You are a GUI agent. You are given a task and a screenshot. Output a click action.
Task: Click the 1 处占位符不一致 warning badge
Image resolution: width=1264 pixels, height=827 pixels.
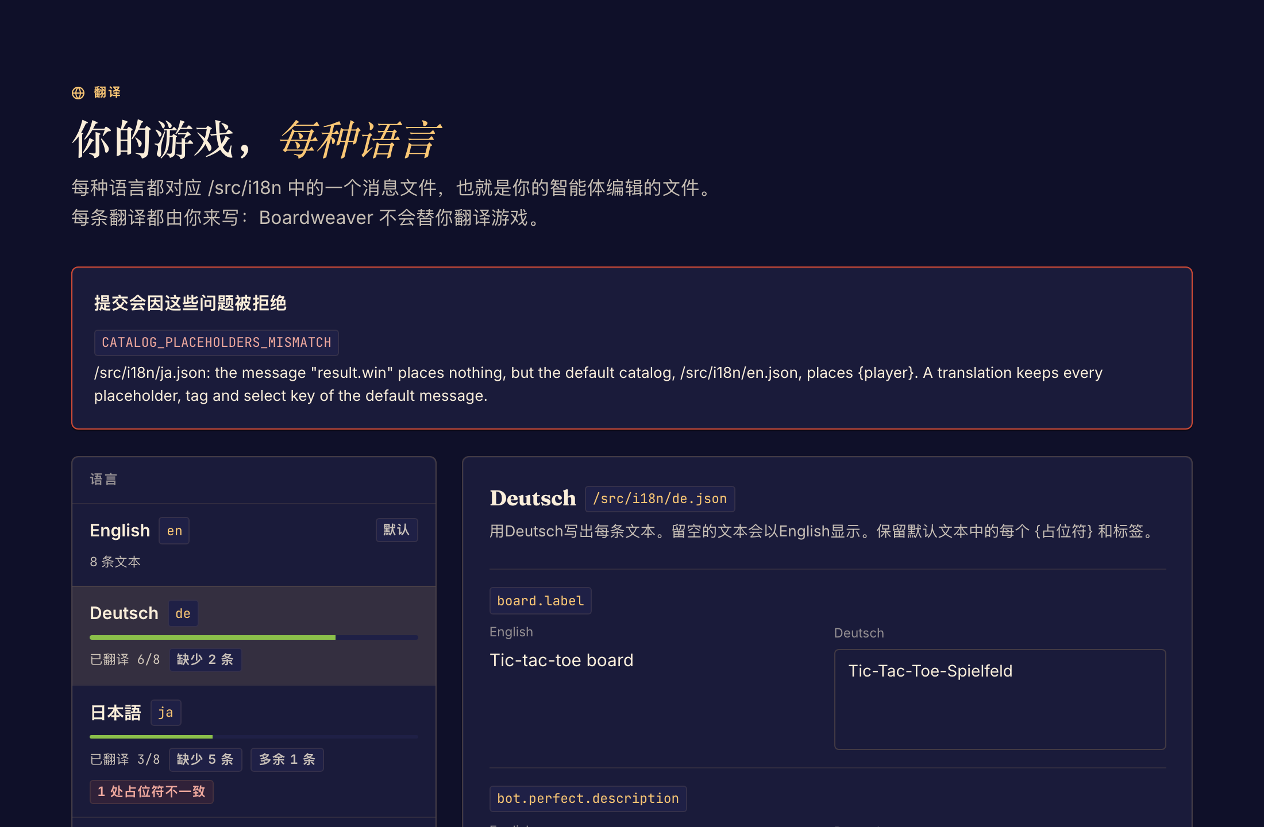pyautogui.click(x=152, y=791)
